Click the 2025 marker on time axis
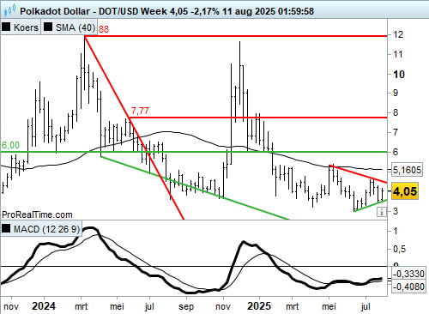Screen dimensions: 429x314 point(259,306)
